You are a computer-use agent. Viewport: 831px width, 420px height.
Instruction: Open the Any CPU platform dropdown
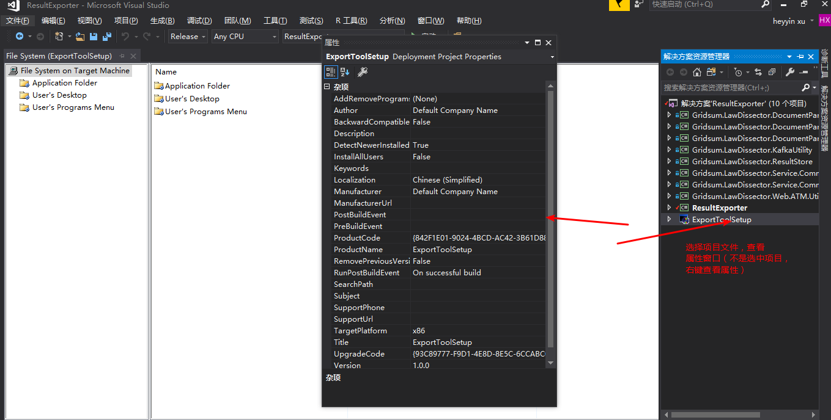245,37
